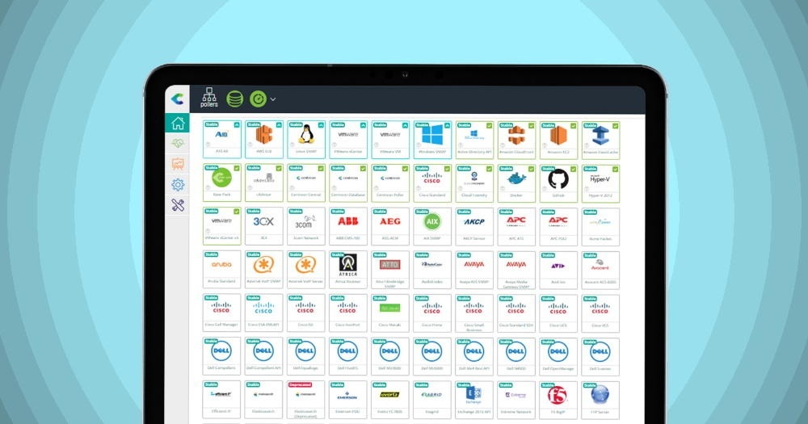The height and width of the screenshot is (424, 808).
Task: Open the Github pack
Action: (x=558, y=183)
